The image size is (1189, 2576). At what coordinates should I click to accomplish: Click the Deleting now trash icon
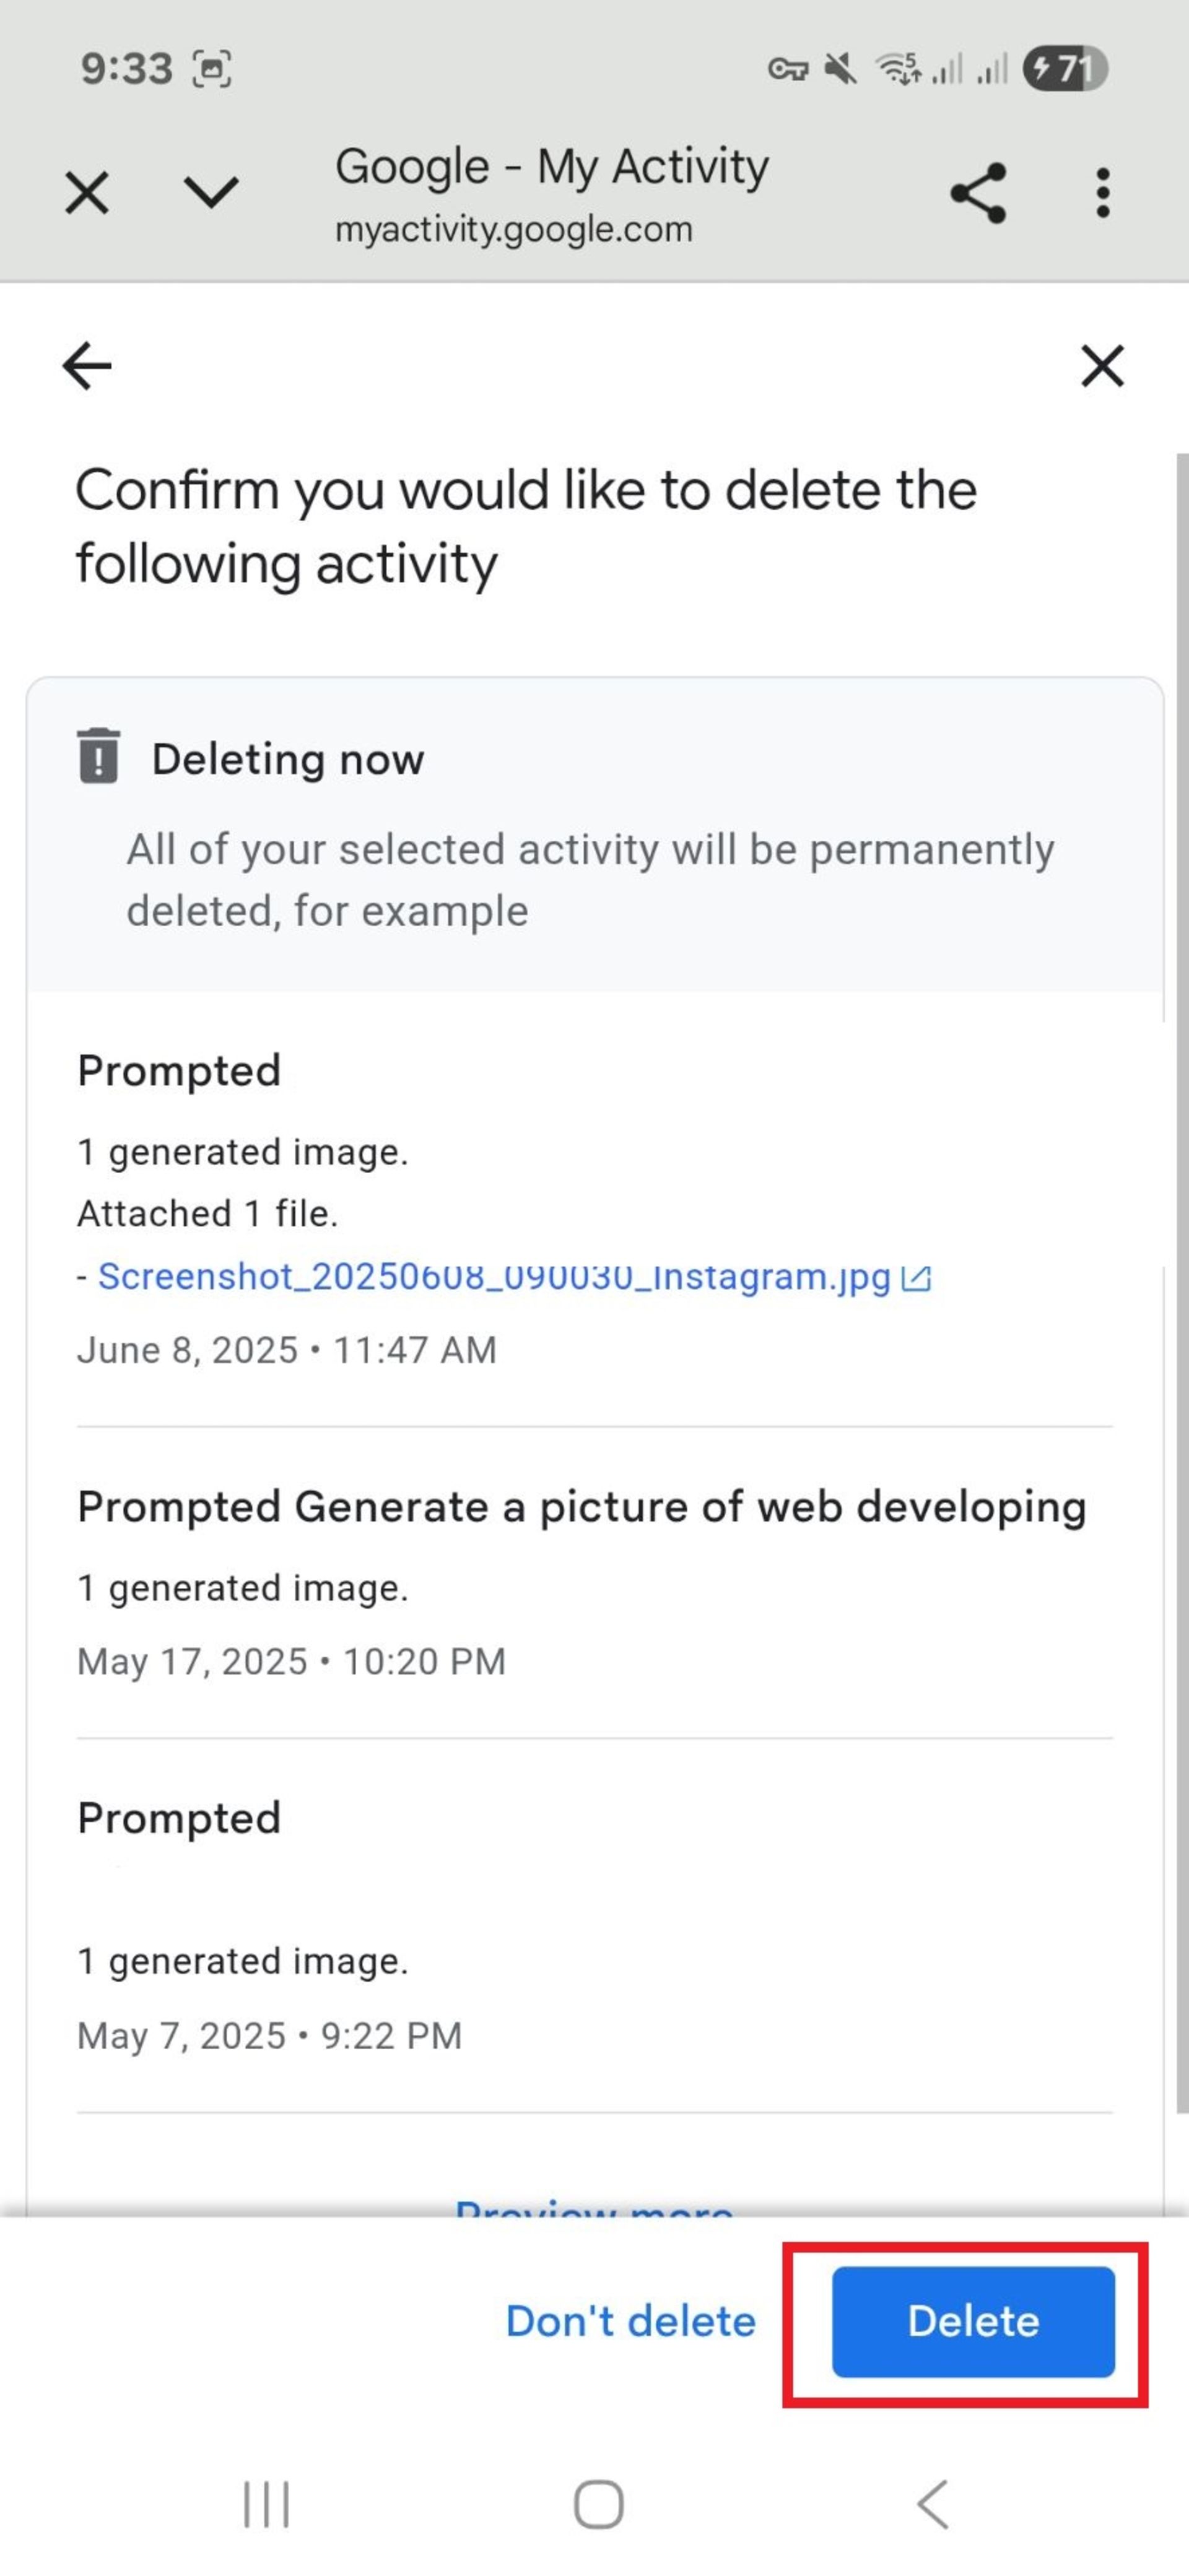pos(98,756)
